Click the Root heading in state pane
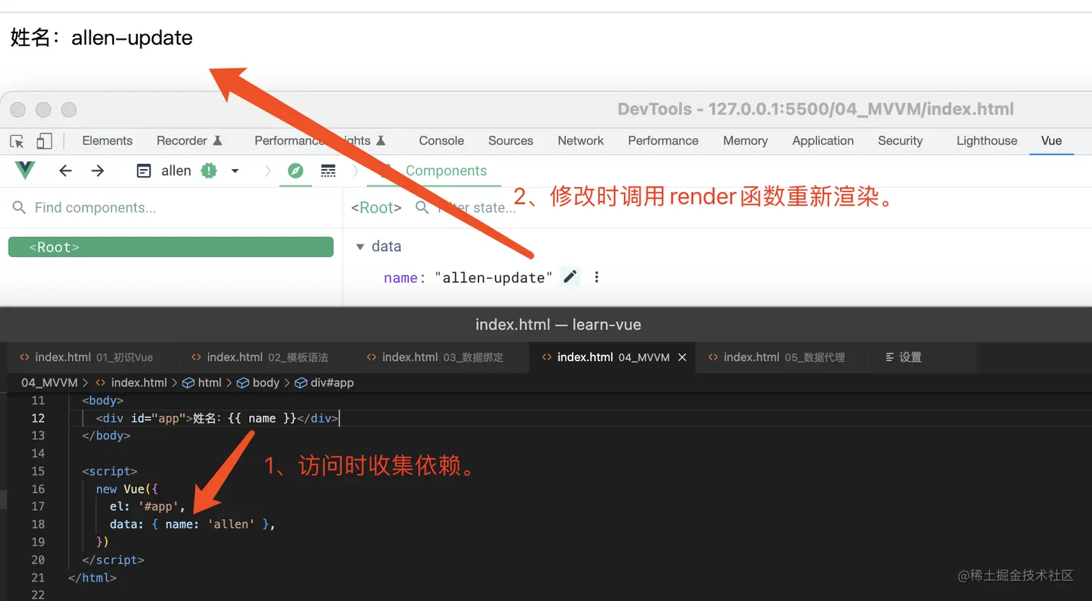 376,208
